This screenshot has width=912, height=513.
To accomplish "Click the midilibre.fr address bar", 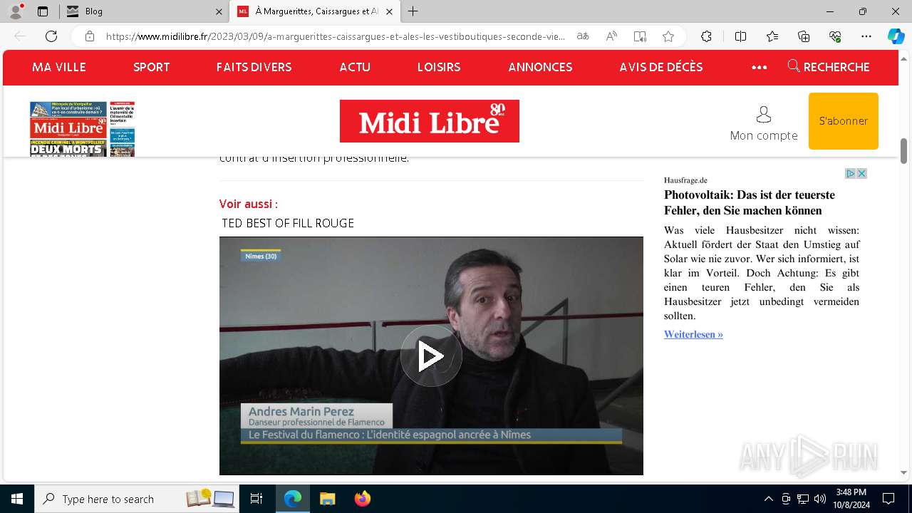I will [335, 36].
